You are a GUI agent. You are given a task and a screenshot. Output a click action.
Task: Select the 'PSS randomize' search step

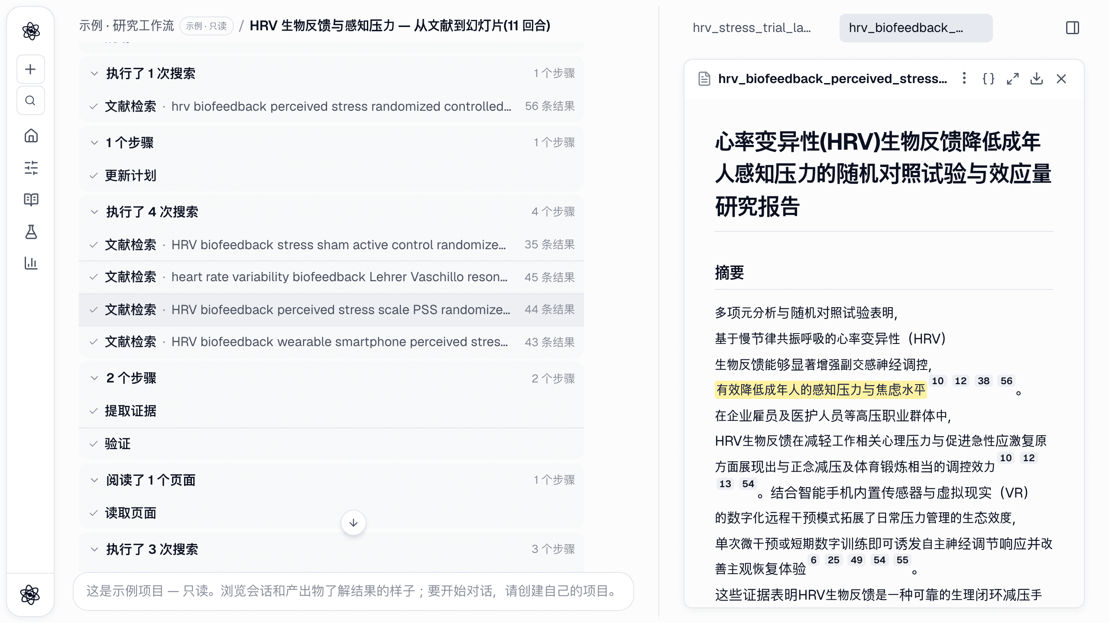[x=331, y=310]
